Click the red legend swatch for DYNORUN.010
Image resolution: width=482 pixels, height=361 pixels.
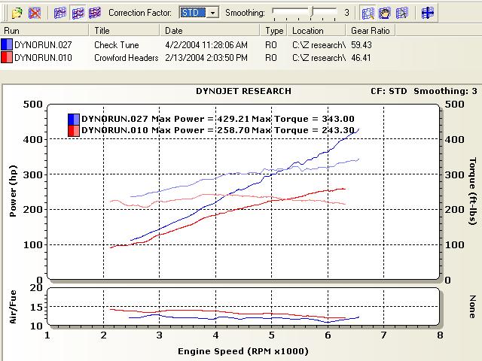coord(74,130)
